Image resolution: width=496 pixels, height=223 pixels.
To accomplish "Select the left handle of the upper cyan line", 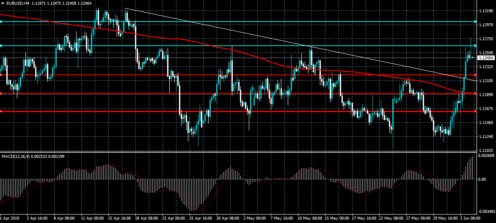I will click(x=1, y=22).
